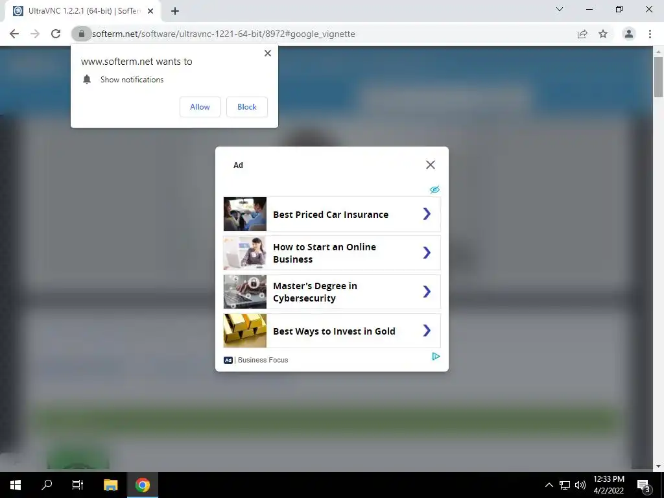This screenshot has height=498, width=664.
Task: Click the forward navigation arrow
Action: tap(35, 34)
